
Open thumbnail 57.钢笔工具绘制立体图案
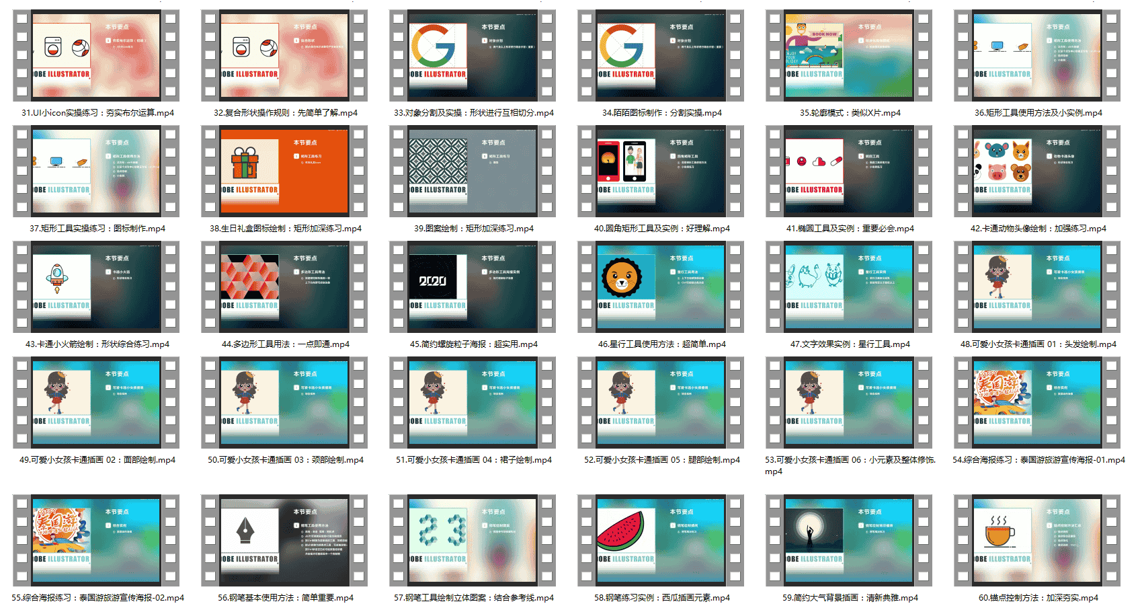point(473,541)
